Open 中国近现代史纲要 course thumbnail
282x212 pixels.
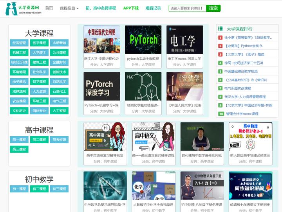tap(102, 40)
